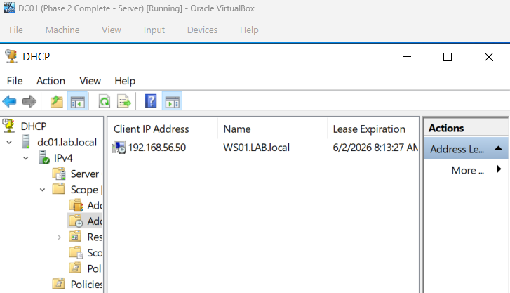The height and width of the screenshot is (293, 510).
Task: Sort by Lease Expiration column header
Action: 373,129
